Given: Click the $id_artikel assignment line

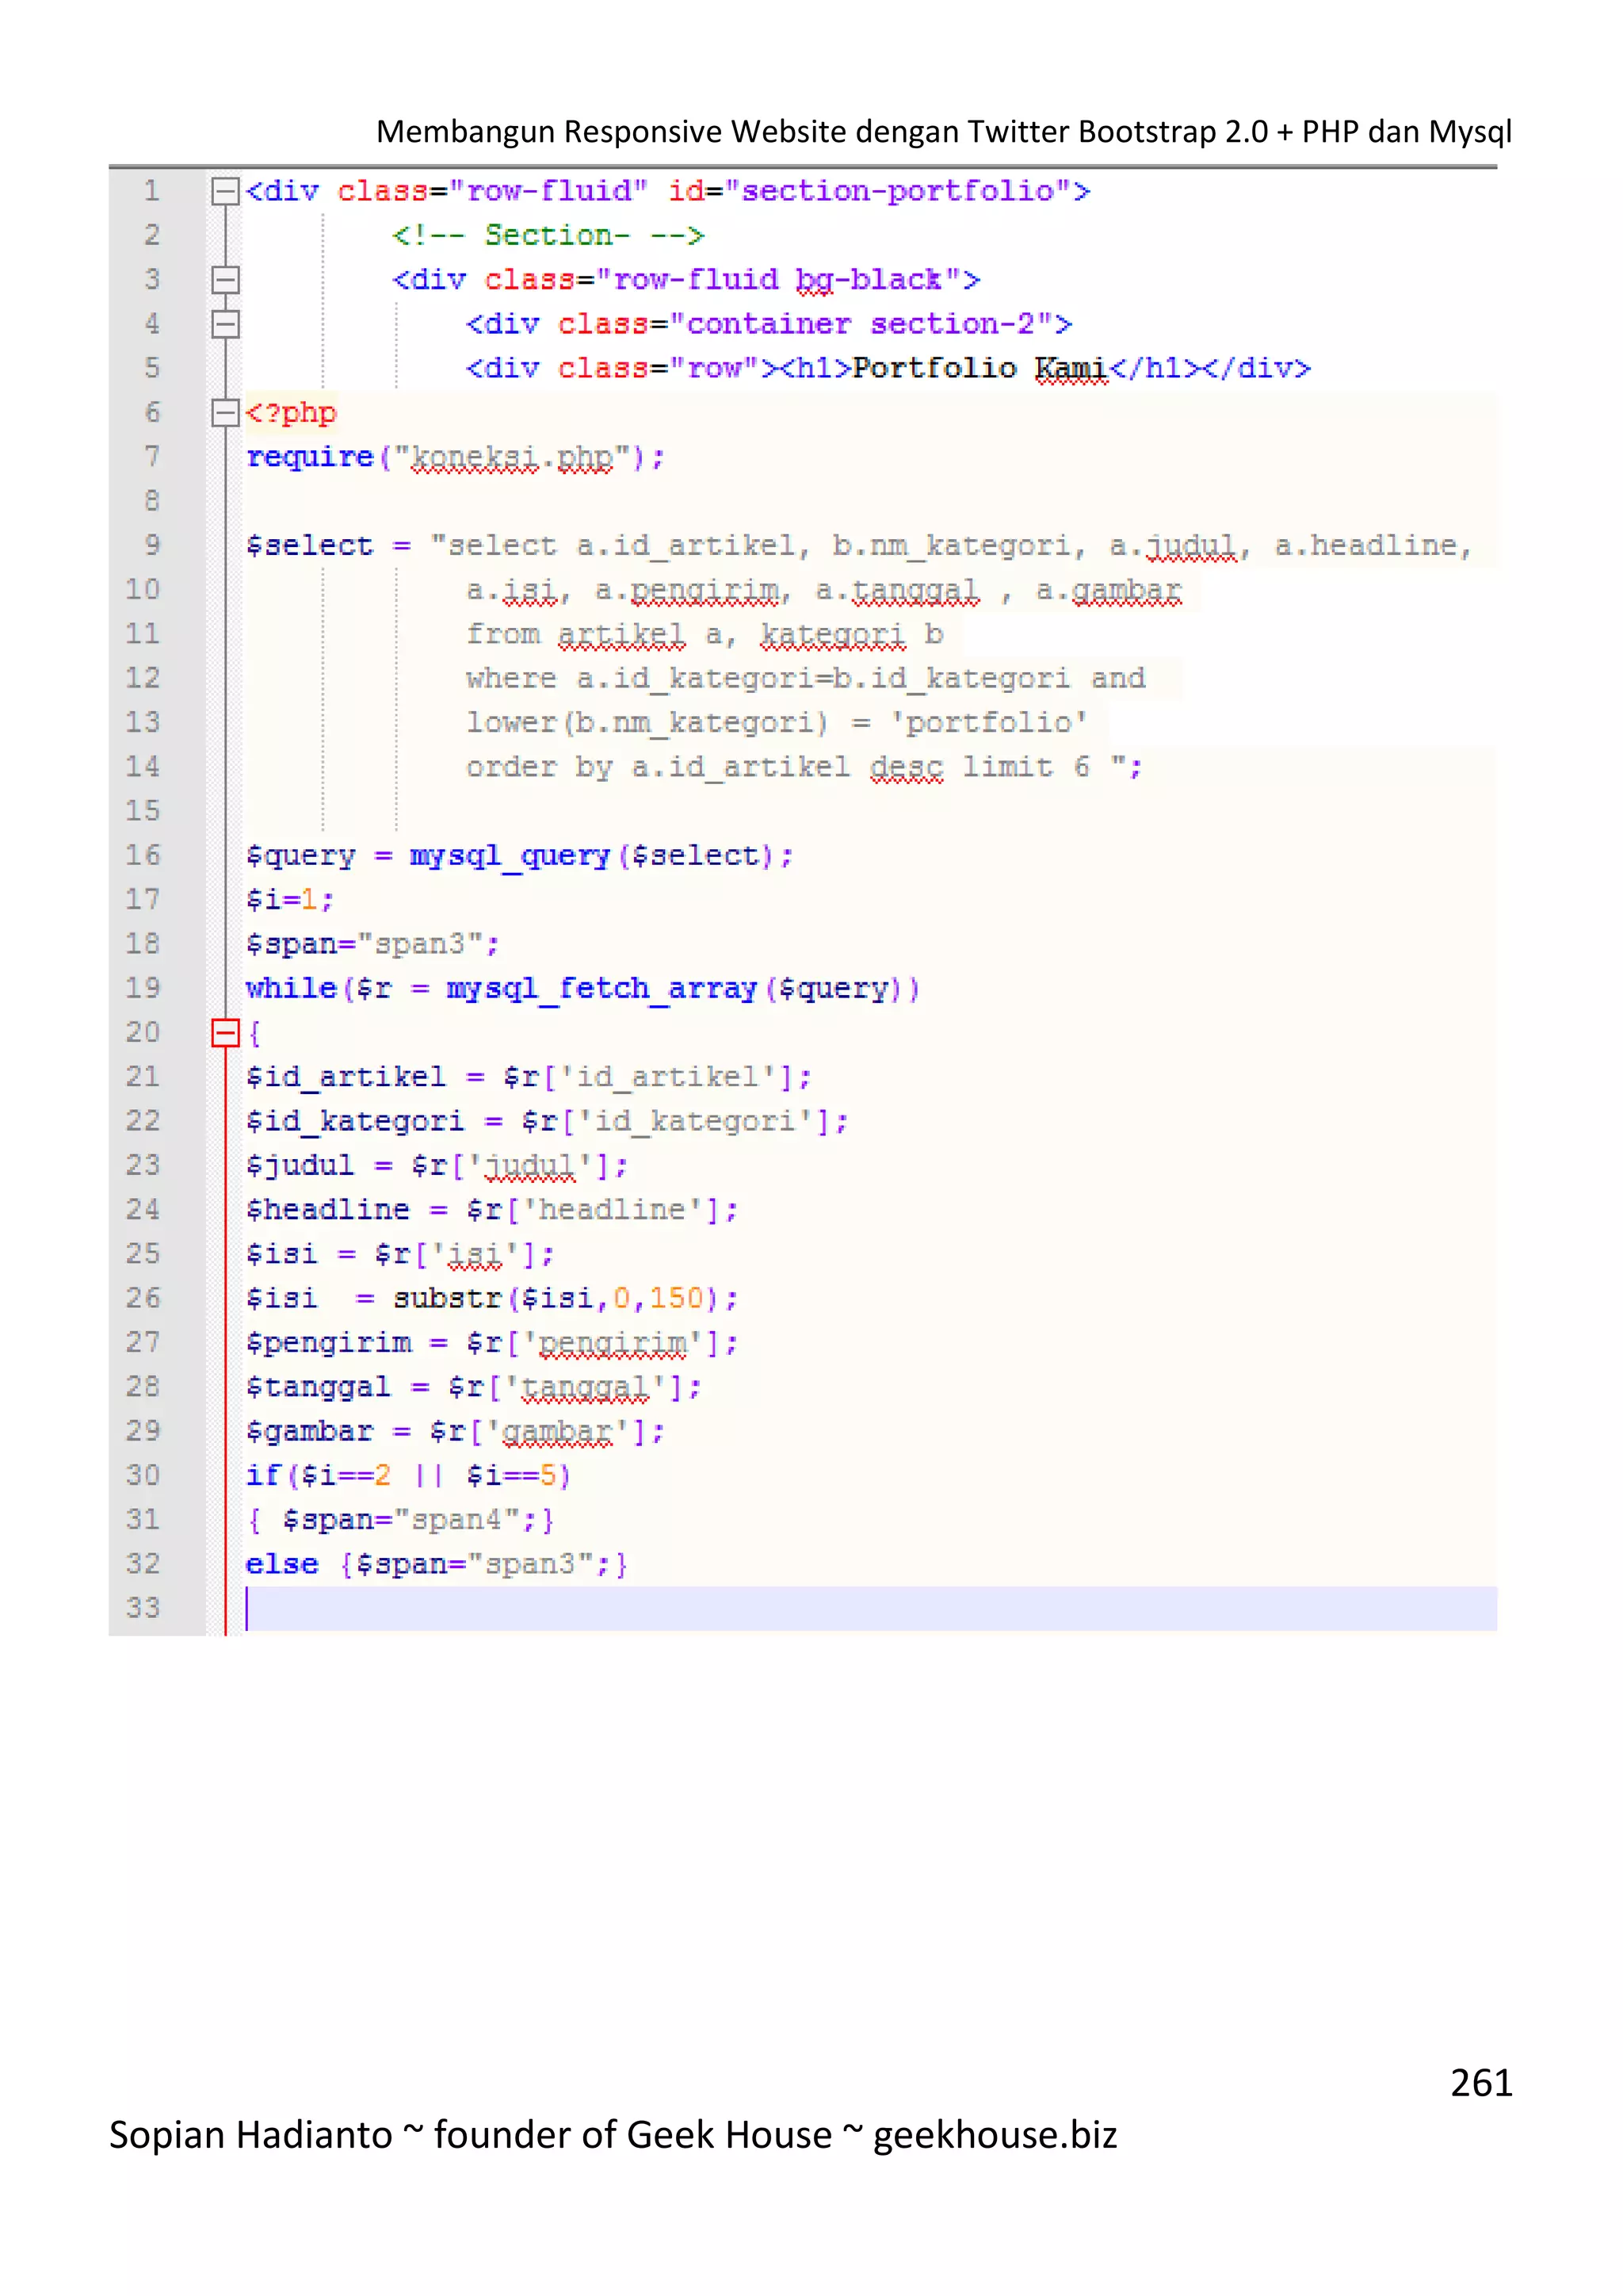Looking at the screenshot, I should pyautogui.click(x=529, y=1077).
